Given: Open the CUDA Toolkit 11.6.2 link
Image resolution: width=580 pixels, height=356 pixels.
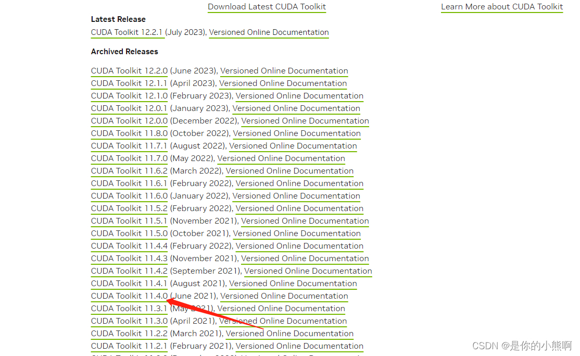Looking at the screenshot, I should pyautogui.click(x=129, y=171).
